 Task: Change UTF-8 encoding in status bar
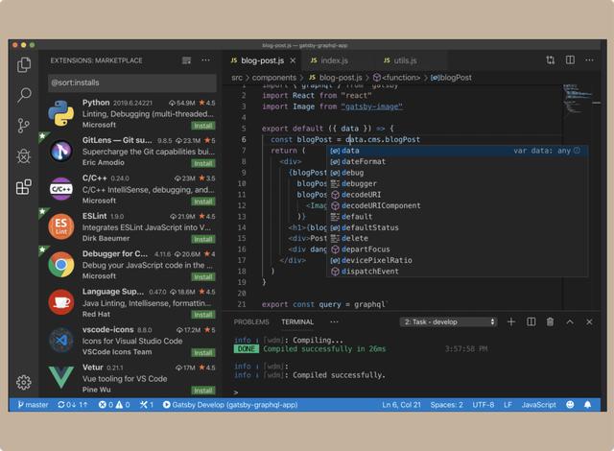click(x=484, y=405)
